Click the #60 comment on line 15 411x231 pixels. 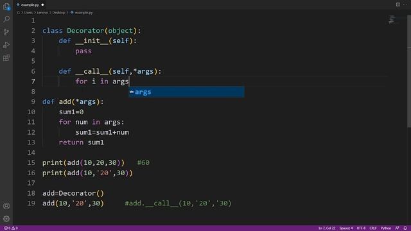143,162
